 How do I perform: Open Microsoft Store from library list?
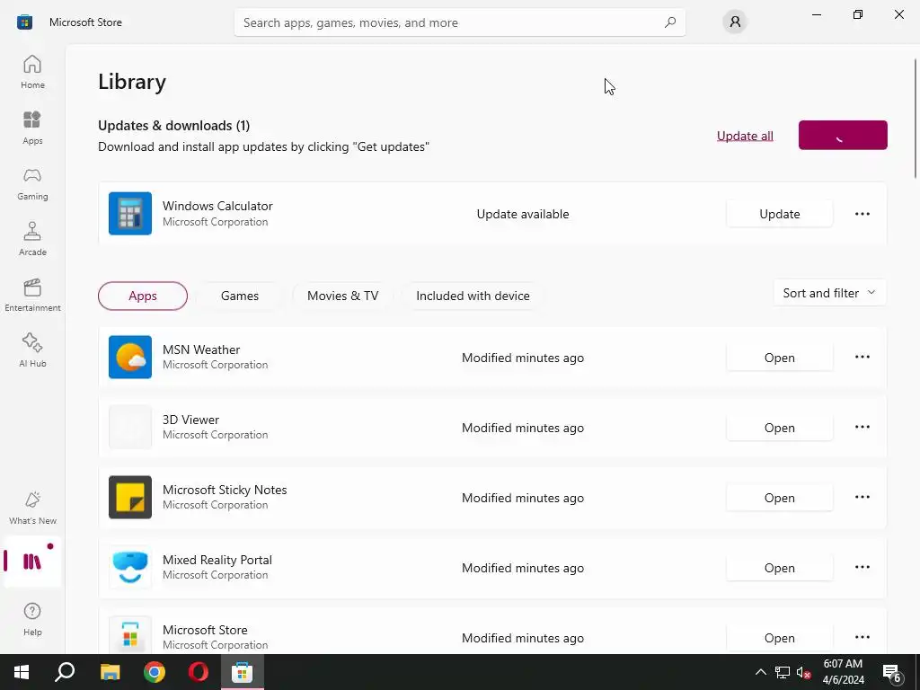[779, 638]
